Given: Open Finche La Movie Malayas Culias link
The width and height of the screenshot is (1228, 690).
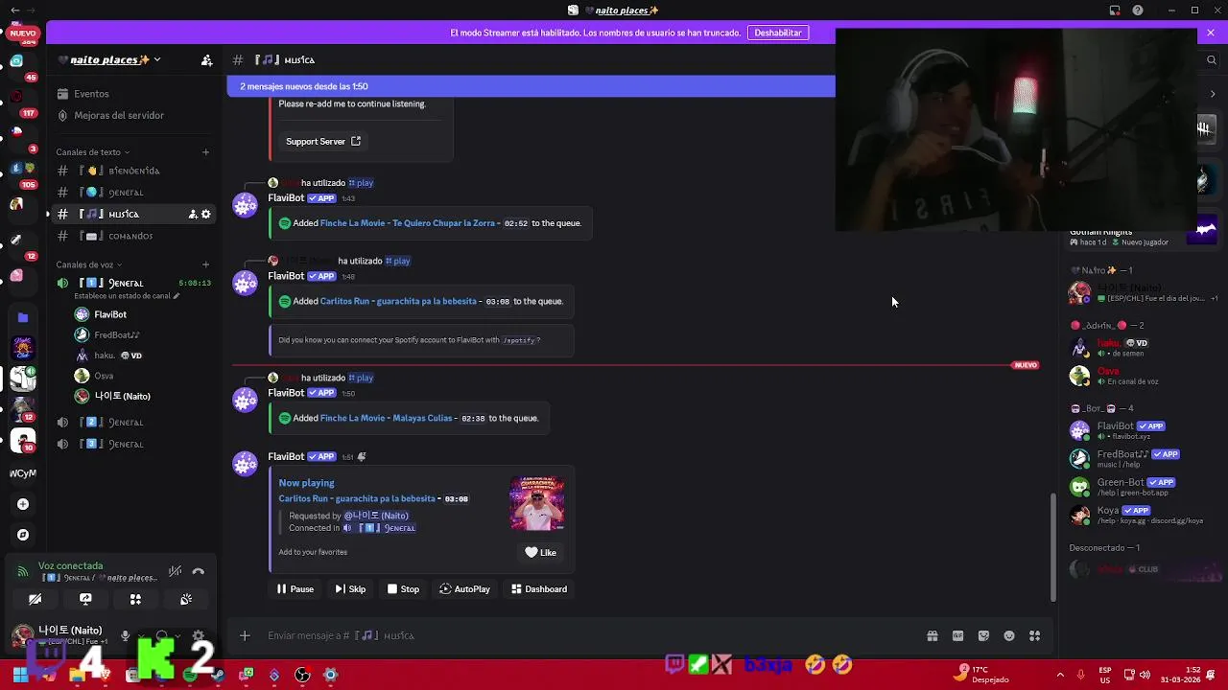Looking at the screenshot, I should [x=386, y=418].
